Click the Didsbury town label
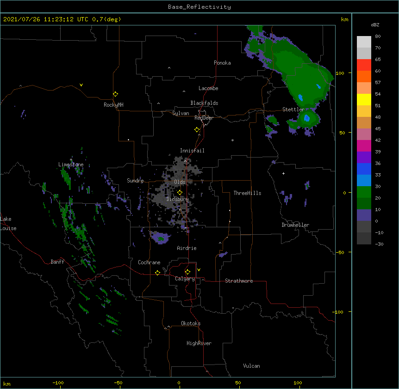This screenshot has width=399, height=389. click(177, 199)
